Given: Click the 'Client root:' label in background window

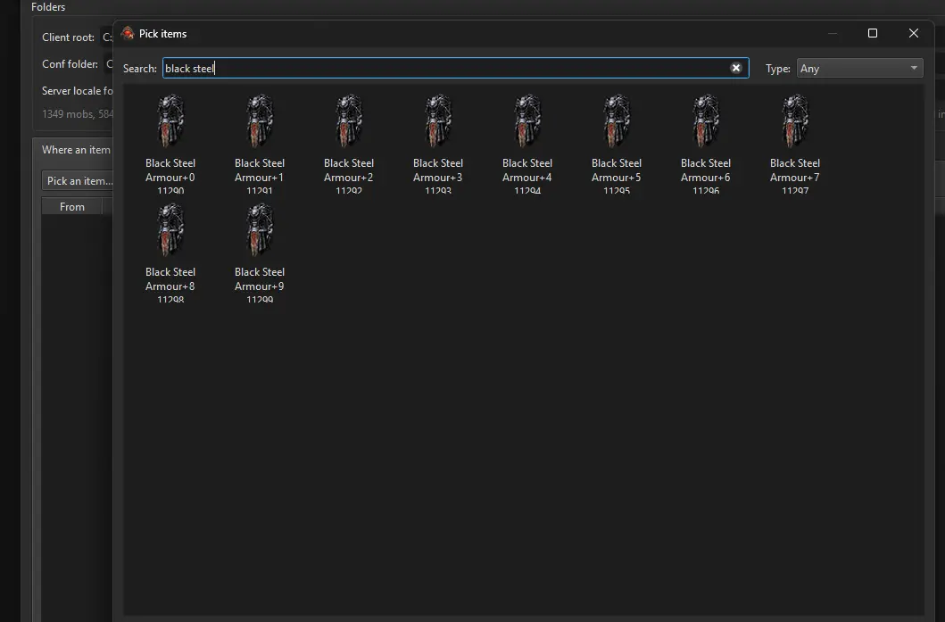Looking at the screenshot, I should click(68, 37).
